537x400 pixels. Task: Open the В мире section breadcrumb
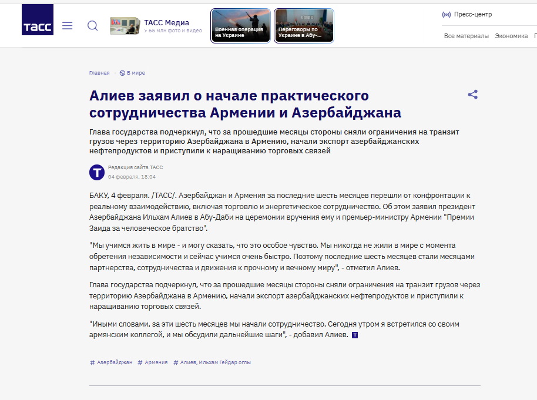coord(136,73)
